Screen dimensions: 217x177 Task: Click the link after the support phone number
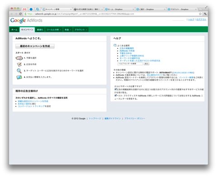[183, 73]
